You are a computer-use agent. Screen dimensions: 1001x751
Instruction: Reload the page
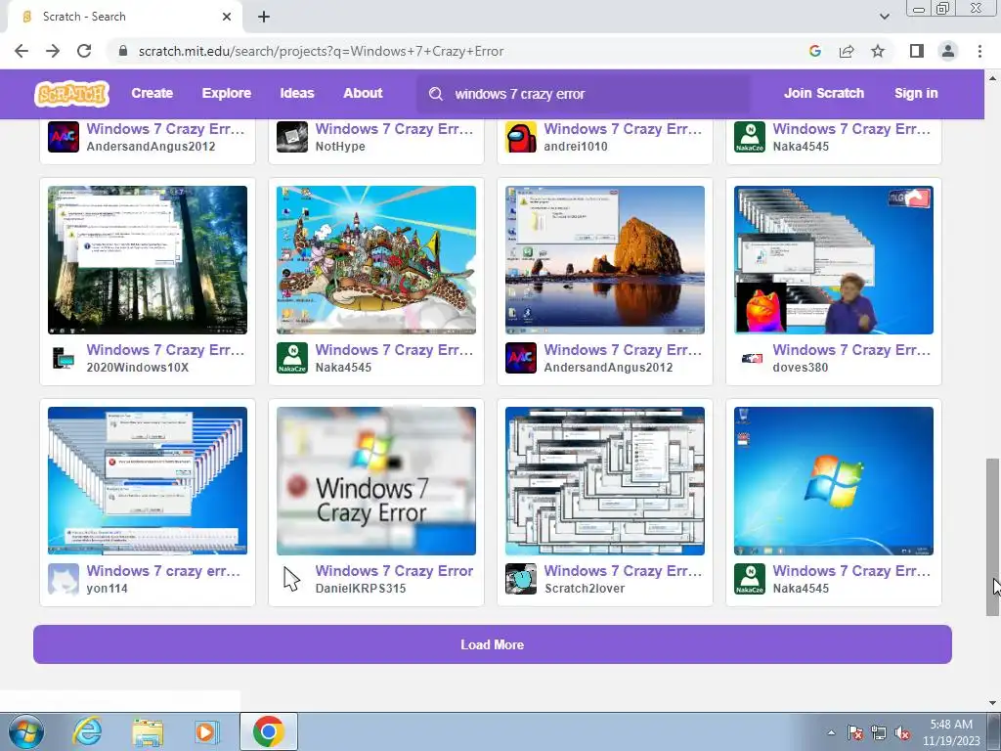(x=84, y=51)
